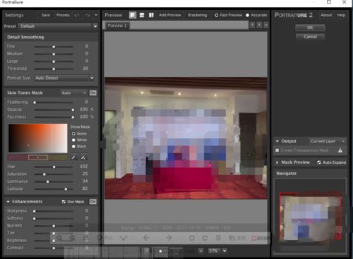The width and height of the screenshot is (353, 259).
Task: Expand the Mask Preview section
Action: (277, 162)
